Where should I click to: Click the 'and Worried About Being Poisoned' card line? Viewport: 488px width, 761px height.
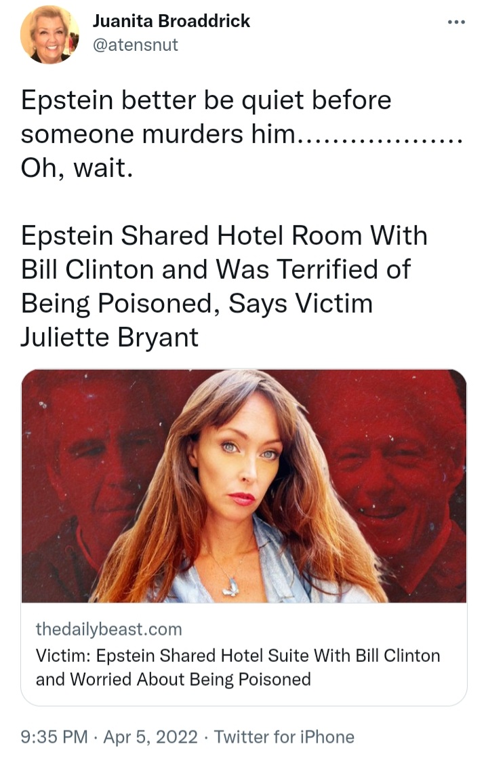click(x=174, y=679)
